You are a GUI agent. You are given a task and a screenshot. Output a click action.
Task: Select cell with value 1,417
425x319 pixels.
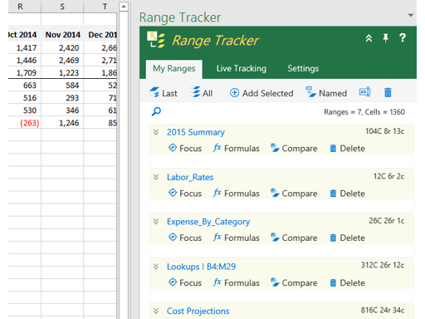click(x=25, y=48)
